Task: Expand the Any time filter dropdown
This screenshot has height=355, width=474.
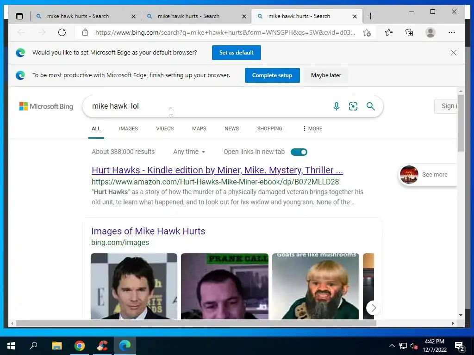Action: pyautogui.click(x=189, y=152)
